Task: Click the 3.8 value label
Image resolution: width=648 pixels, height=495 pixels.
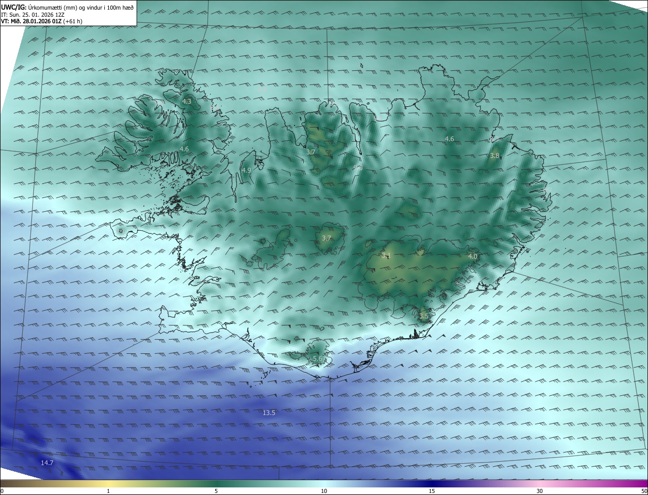Action: click(x=495, y=156)
